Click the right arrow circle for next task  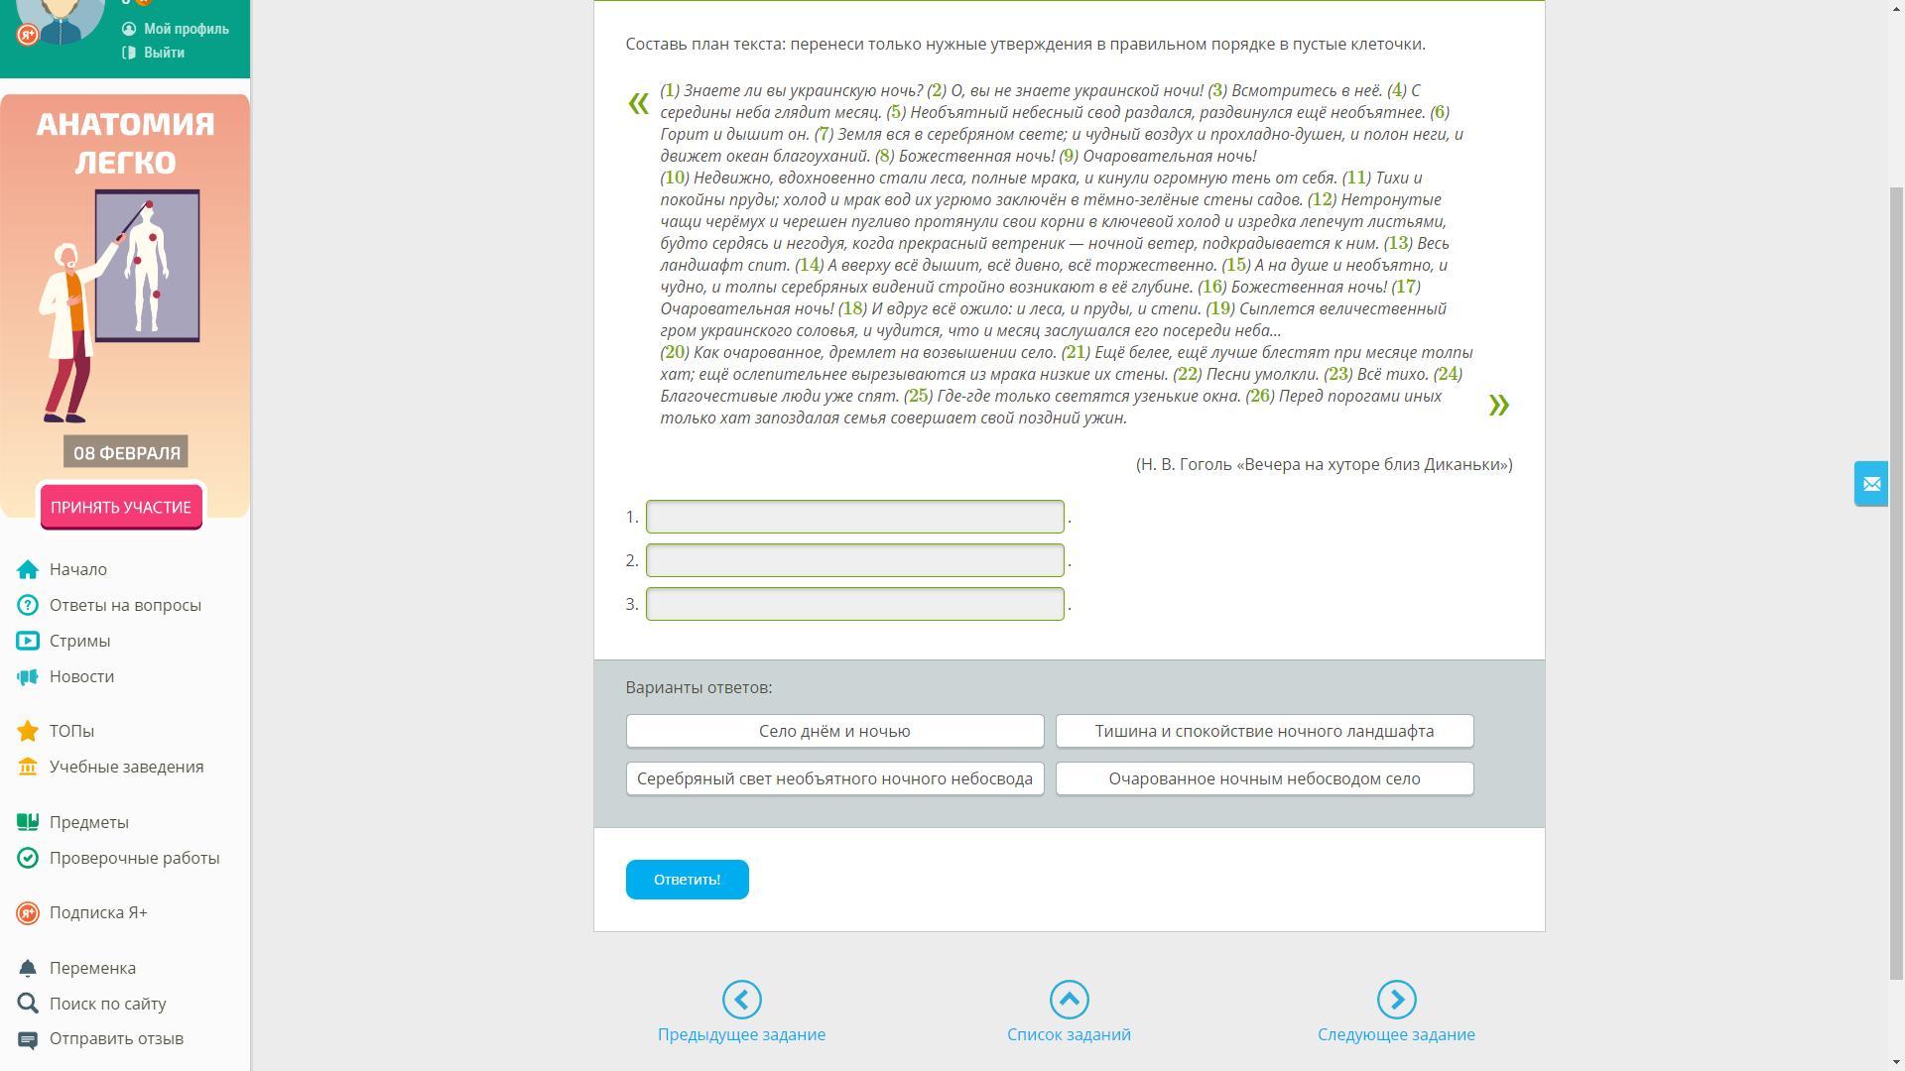tap(1396, 1000)
